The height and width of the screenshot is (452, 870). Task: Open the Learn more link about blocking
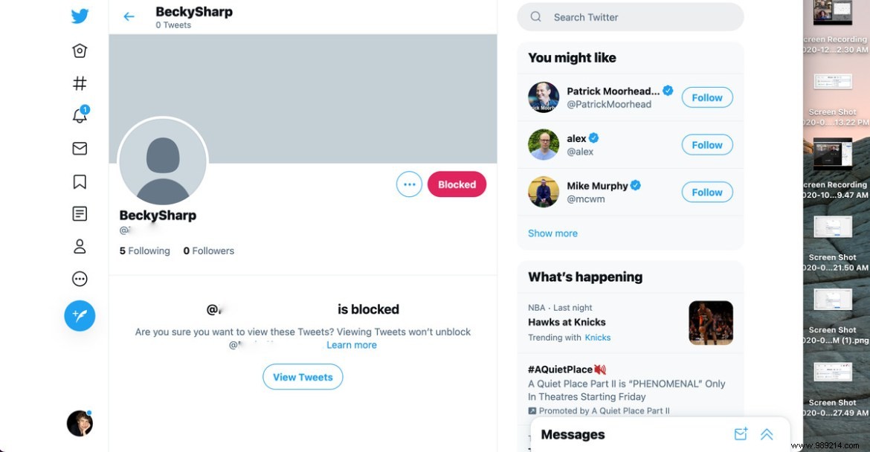tap(351, 344)
